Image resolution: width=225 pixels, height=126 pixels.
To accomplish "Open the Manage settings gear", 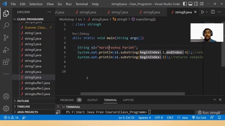I will pyautogui.click(x=6, y=108).
